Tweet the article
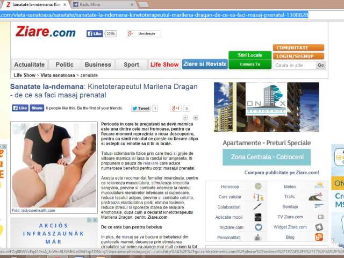Screen dimensions: 344x258 [141, 109]
